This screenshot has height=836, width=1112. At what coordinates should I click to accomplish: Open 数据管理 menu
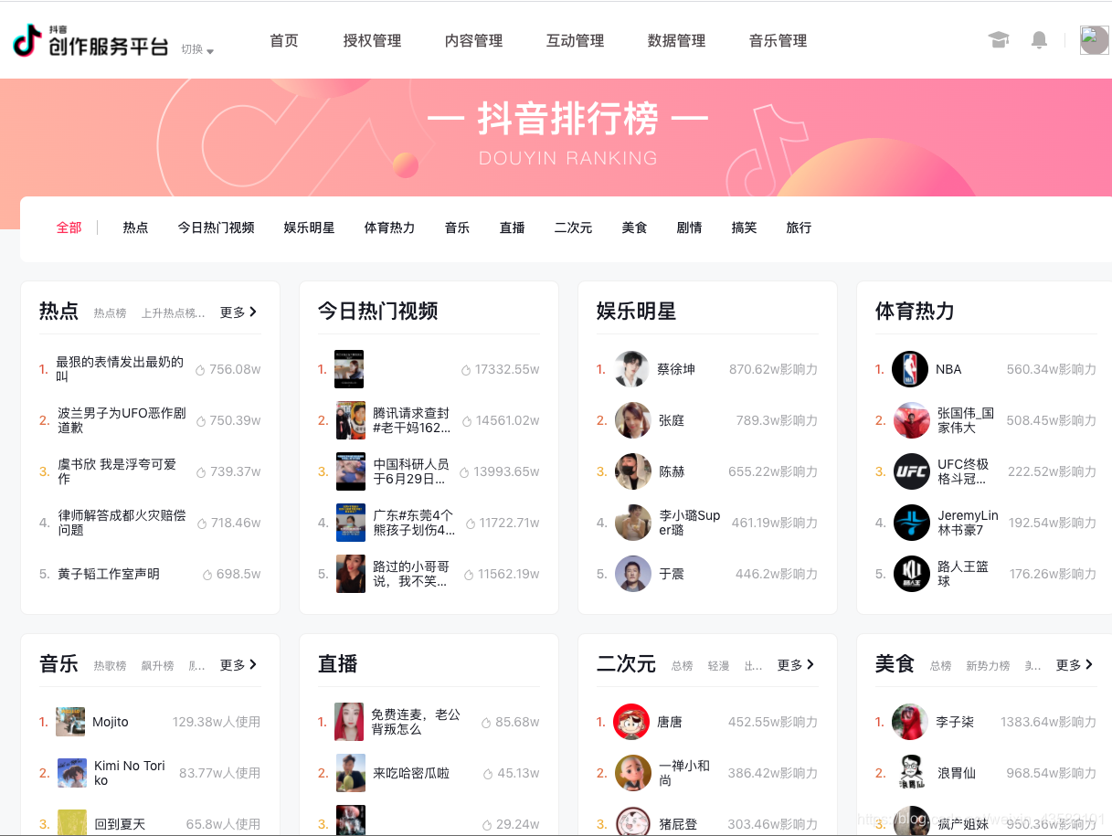[676, 40]
